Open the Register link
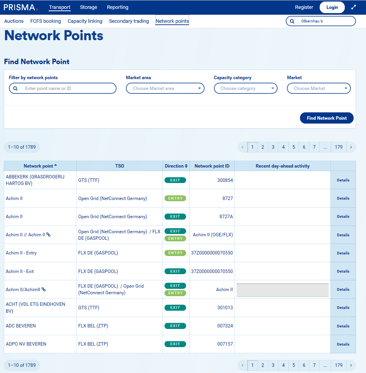 [x=304, y=7]
